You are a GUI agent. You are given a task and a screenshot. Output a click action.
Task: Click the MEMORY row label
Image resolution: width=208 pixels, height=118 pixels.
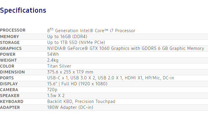[9, 37]
